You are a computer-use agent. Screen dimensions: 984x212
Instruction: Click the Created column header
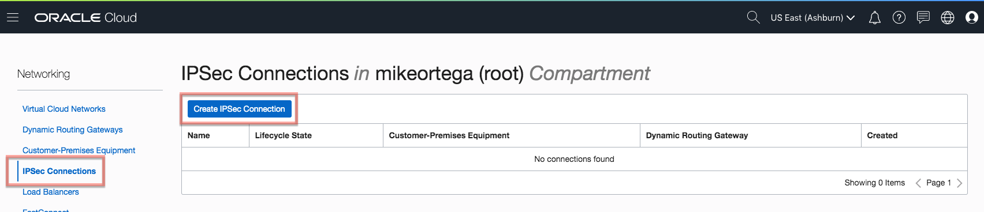tap(882, 135)
